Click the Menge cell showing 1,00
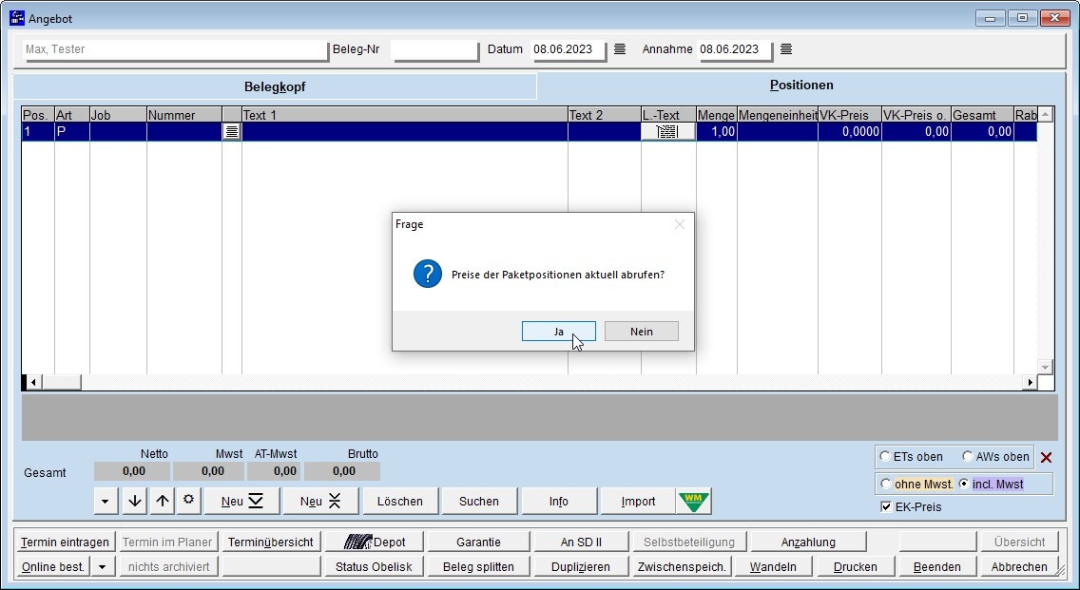 pyautogui.click(x=716, y=131)
